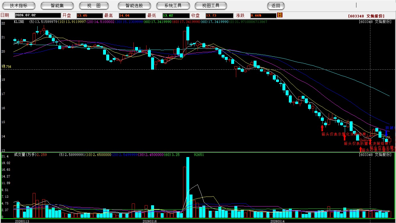396x223 pixels.
Task: Click the 涨跌 value field 0.66%
Action: [263, 15]
